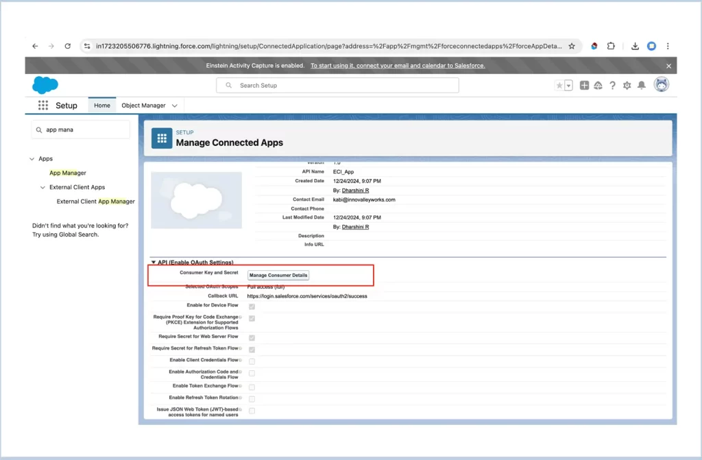This screenshot has height=460, width=702.
Task: Click the red extension icon in toolbar
Action: (x=594, y=46)
